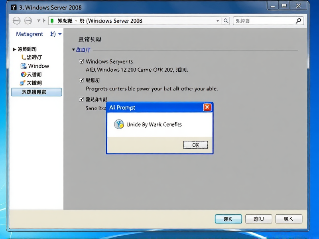Open the Matagrent dropdown arrow

[59, 34]
